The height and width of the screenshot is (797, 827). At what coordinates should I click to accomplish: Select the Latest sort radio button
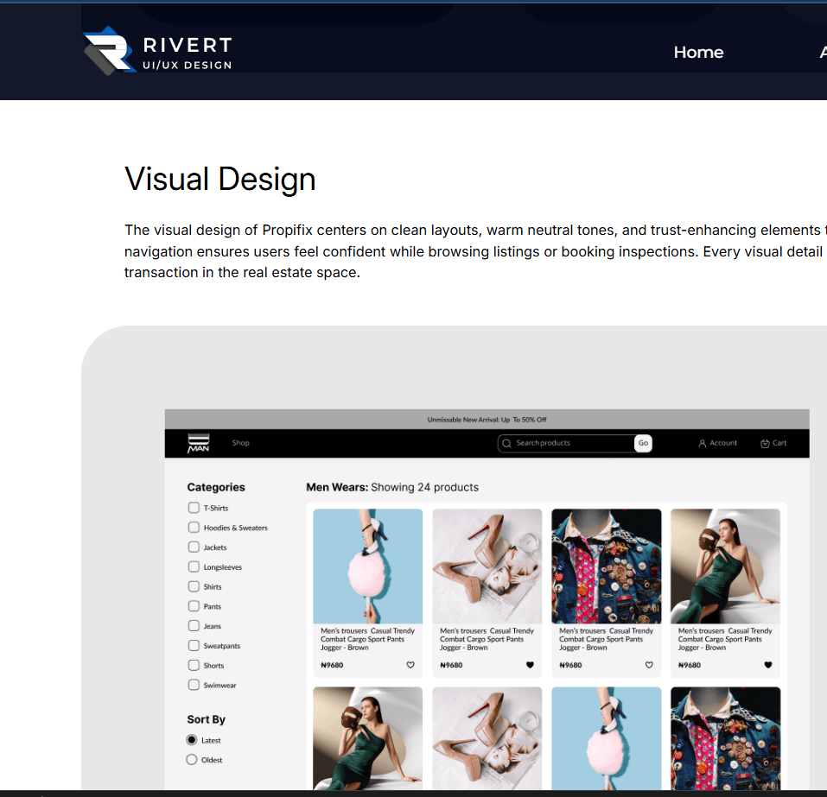pyautogui.click(x=192, y=740)
